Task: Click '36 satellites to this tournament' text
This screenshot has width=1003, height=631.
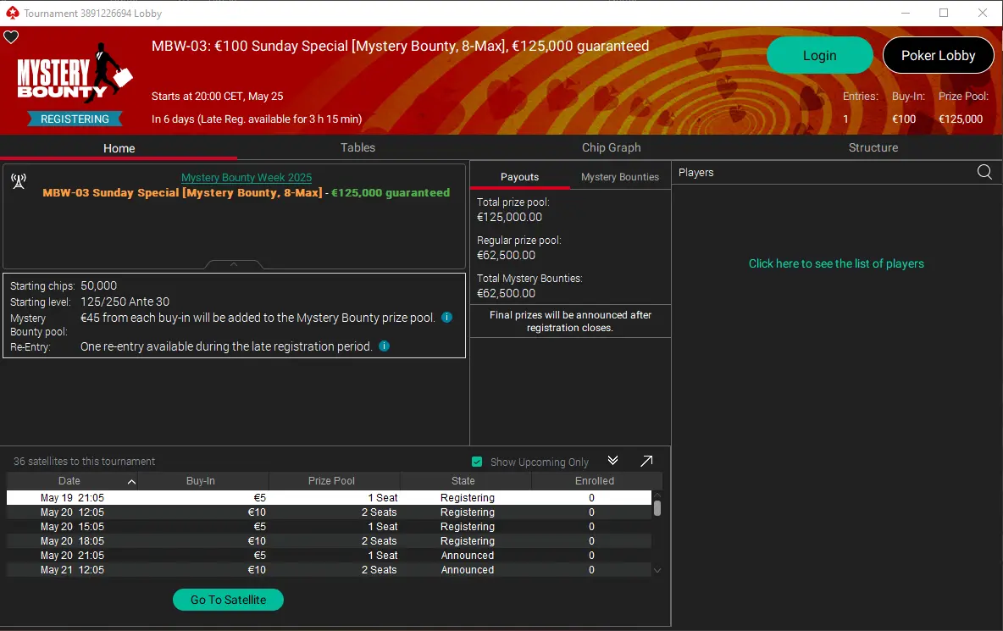Action: [84, 461]
